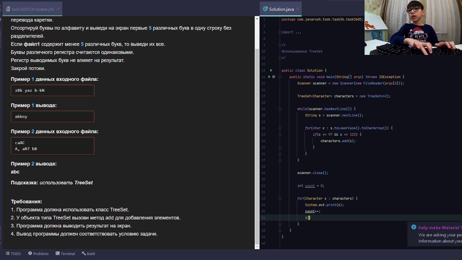Click the comment fold end marker on line 11
This screenshot has width=462, height=260.
[x=280, y=58]
